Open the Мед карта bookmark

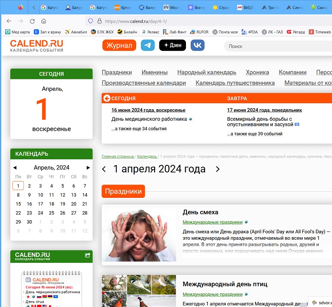(17, 32)
